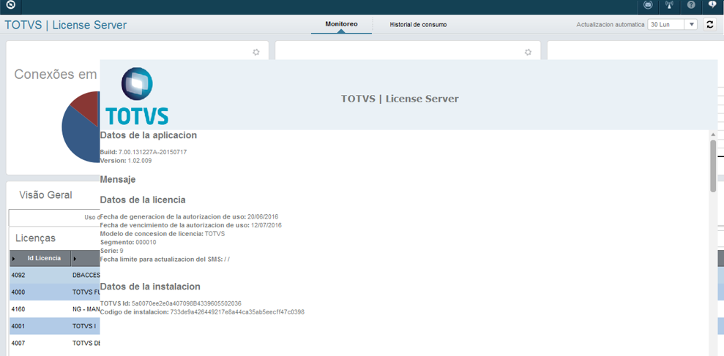
Task: Click the Datos de la instalacion heading
Action: click(x=150, y=287)
